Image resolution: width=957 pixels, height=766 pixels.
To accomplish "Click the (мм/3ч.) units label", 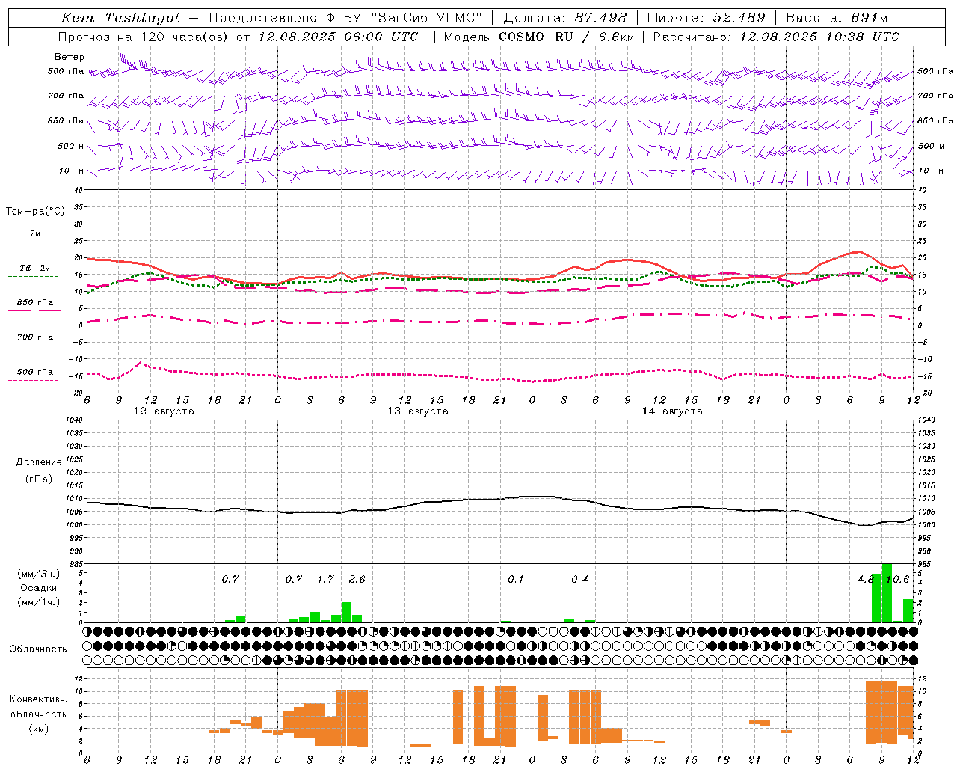I will 38,574.
